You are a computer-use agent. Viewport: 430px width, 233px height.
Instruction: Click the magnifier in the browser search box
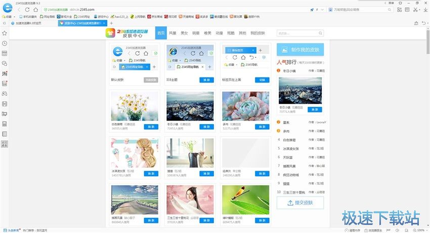390,10
